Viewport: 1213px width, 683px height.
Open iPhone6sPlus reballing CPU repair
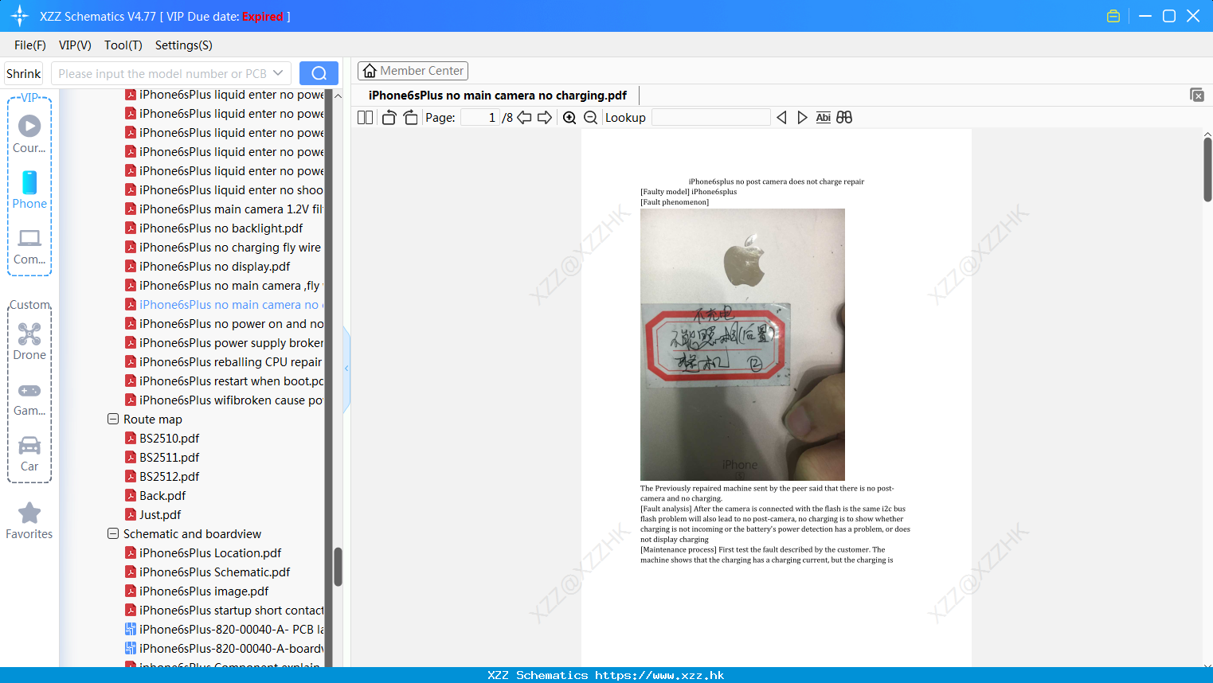[224, 361]
